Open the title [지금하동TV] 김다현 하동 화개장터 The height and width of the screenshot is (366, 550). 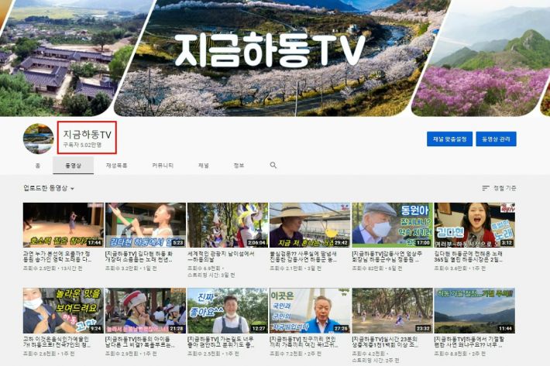pos(139,256)
